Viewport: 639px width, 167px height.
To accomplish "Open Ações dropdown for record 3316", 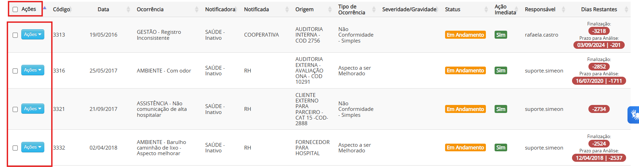I will (33, 70).
